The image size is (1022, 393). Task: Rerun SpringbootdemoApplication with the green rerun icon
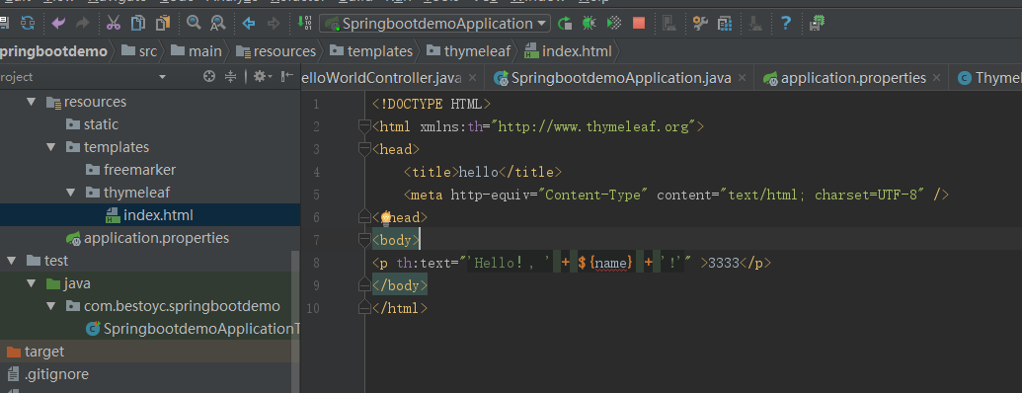click(x=565, y=24)
